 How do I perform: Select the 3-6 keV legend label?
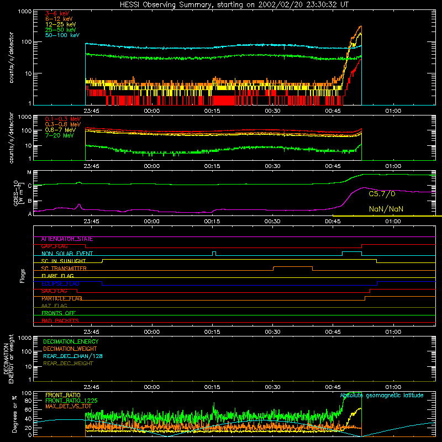[57, 13]
